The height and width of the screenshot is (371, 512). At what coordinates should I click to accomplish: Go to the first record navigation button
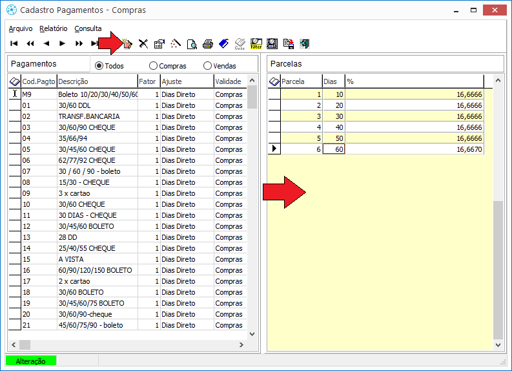pyautogui.click(x=14, y=43)
